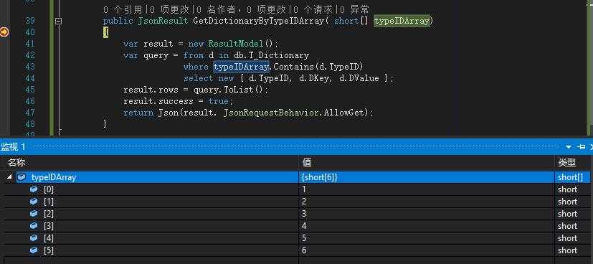Click the 0 个请求 CodeLens link

tap(313, 9)
